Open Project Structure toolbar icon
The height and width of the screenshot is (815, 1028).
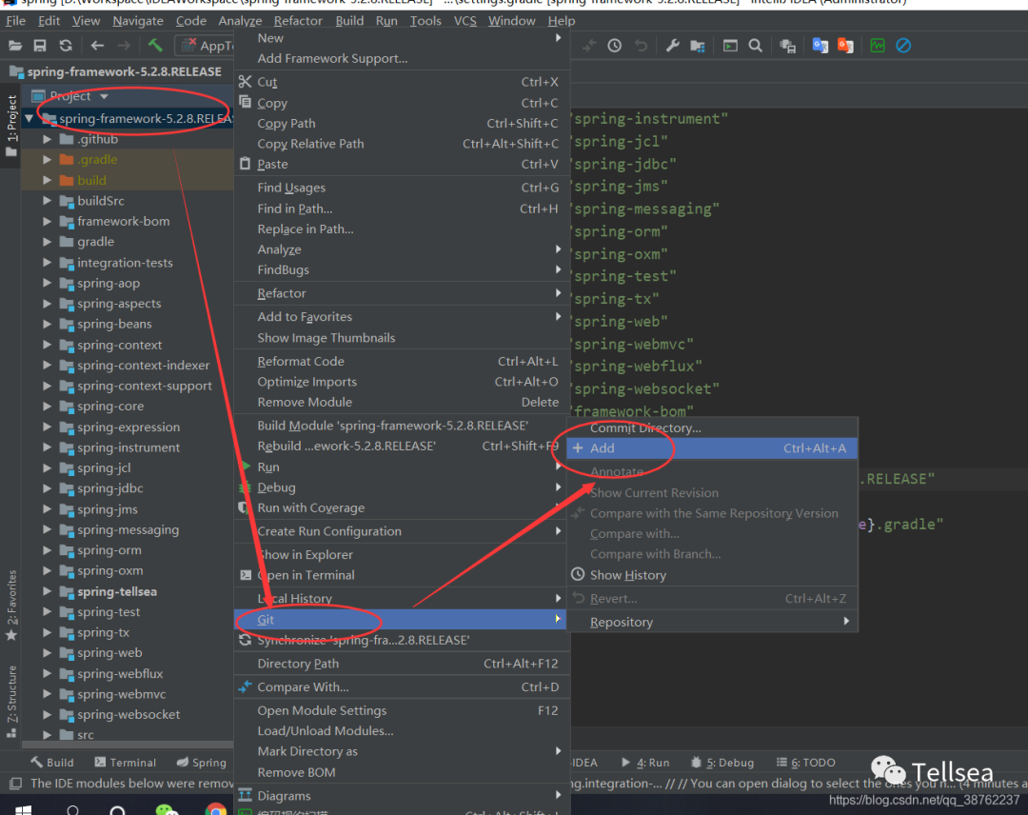coord(698,46)
